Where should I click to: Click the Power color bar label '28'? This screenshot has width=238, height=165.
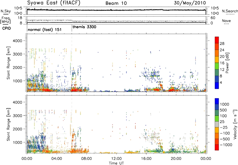[222, 43]
